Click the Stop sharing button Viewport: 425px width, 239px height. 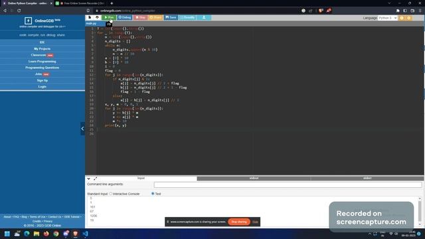tap(239, 222)
